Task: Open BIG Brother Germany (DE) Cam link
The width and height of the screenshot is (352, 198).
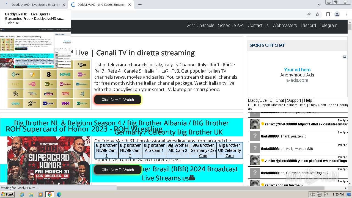Action: click(203, 150)
